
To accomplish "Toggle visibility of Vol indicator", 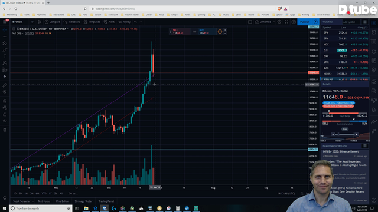I will coord(26,33).
